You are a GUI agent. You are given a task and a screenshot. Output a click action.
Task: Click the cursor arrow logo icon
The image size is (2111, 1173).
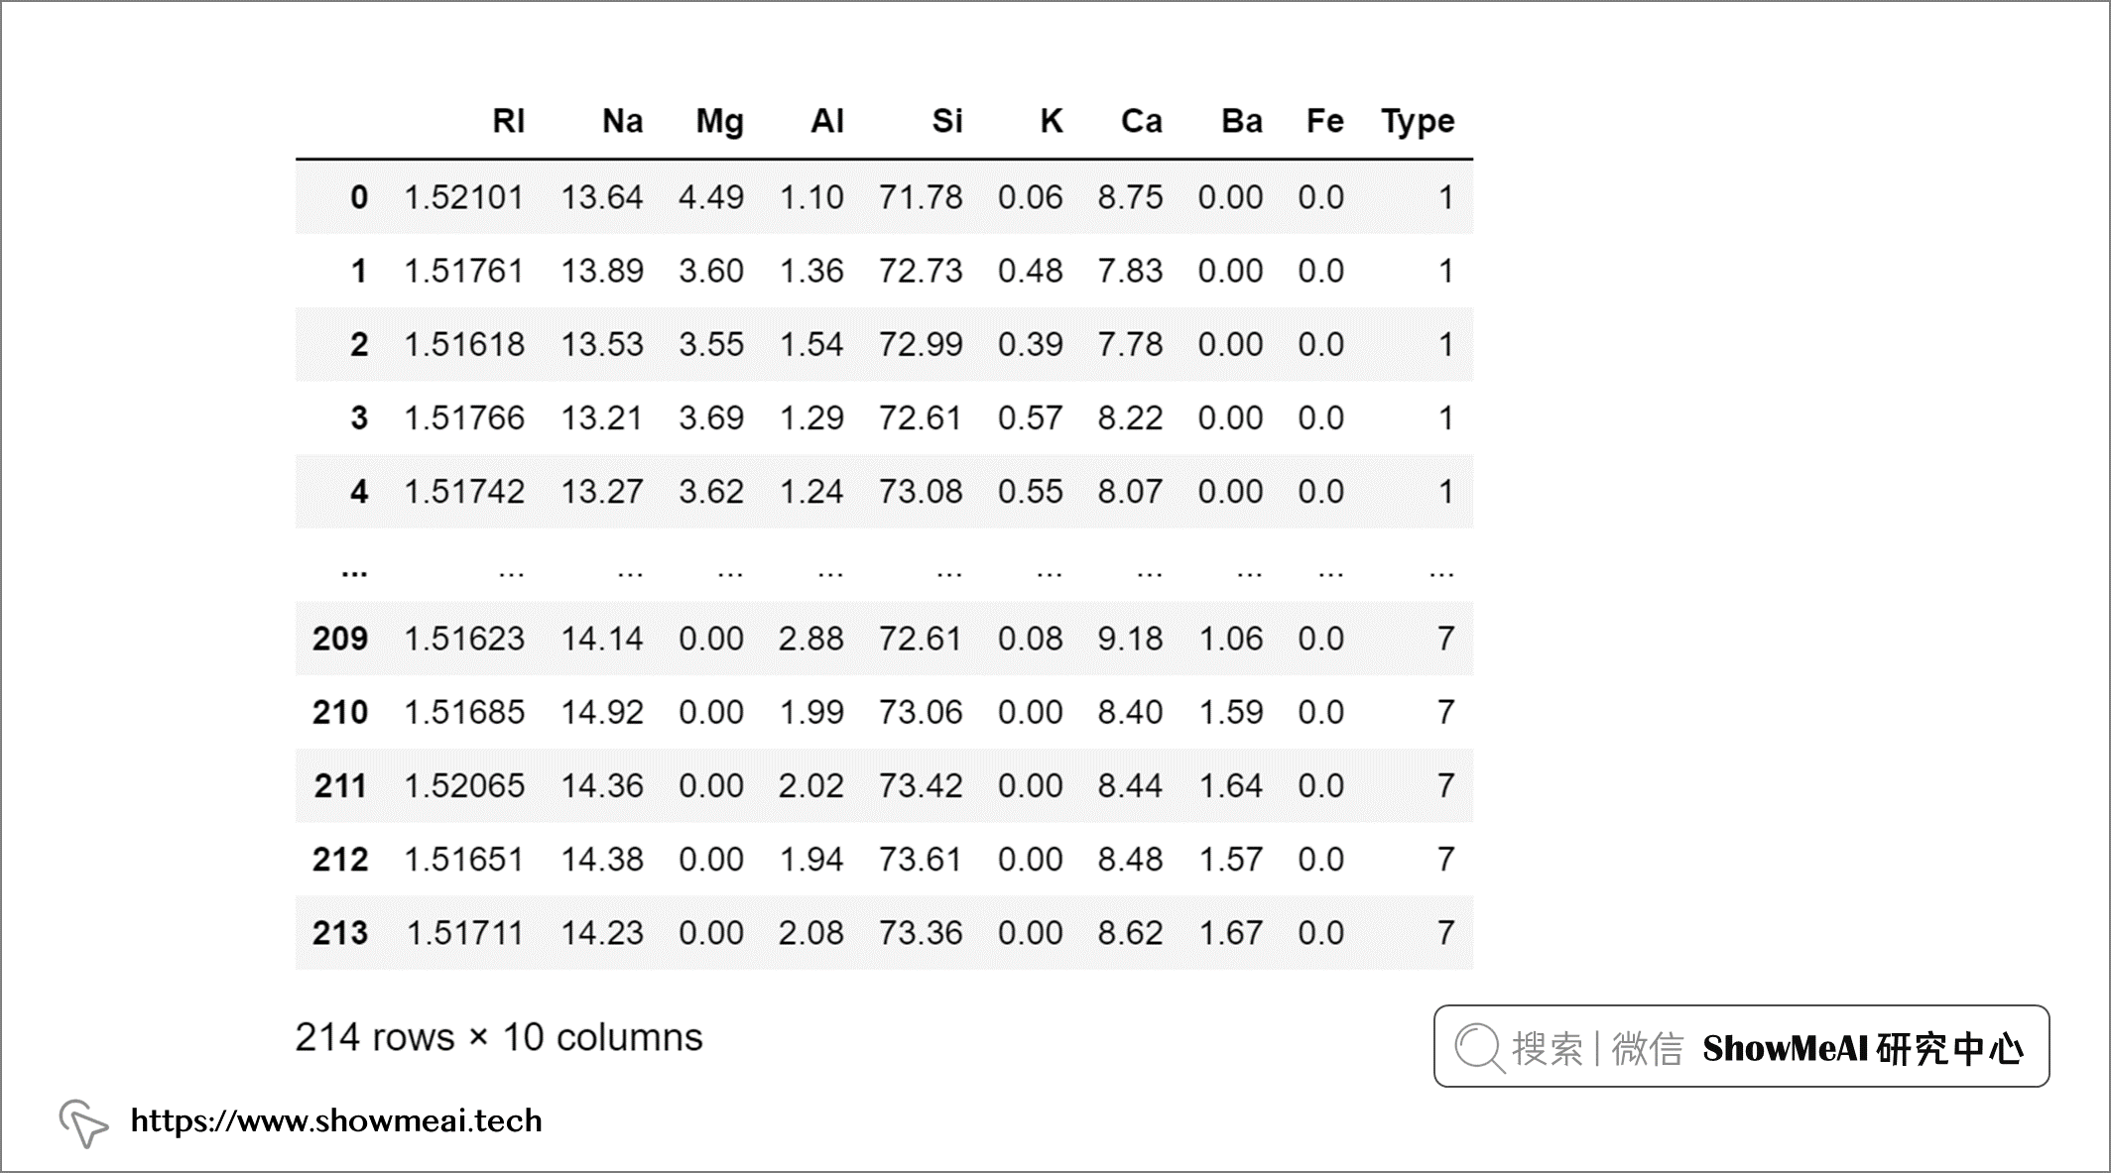pos(83,1122)
